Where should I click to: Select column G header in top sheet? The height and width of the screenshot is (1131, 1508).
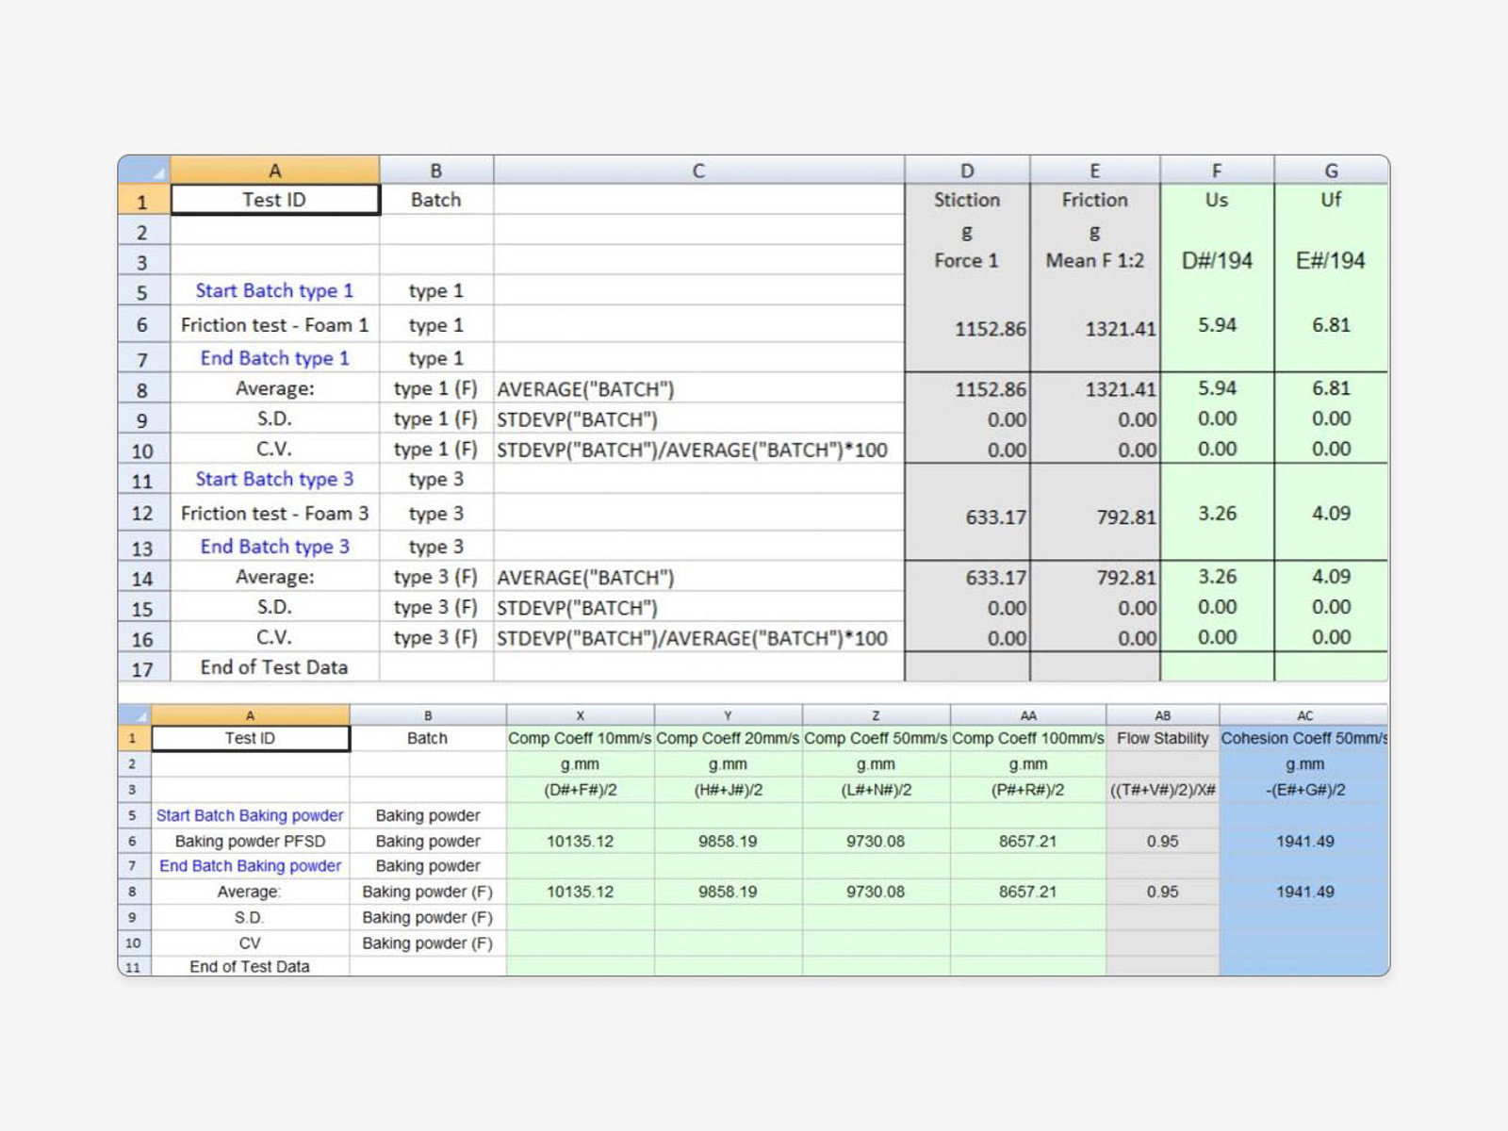(x=1330, y=170)
